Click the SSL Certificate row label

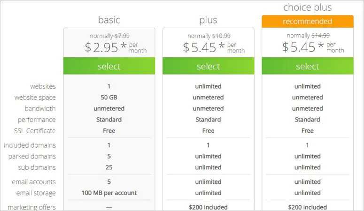35,131
